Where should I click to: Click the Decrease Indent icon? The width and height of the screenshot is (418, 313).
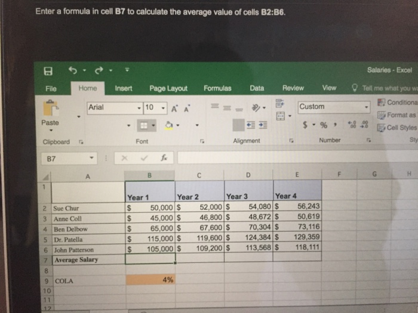[x=251, y=125]
